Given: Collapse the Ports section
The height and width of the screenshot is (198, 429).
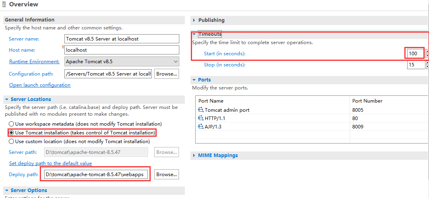Looking at the screenshot, I should tap(194, 80).
